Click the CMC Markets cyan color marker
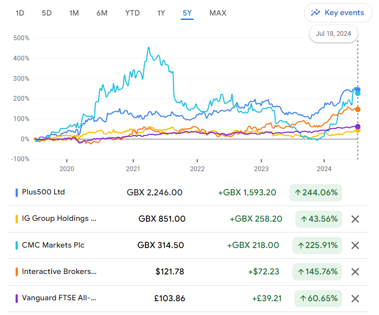The image size is (379, 315). (x=16, y=245)
